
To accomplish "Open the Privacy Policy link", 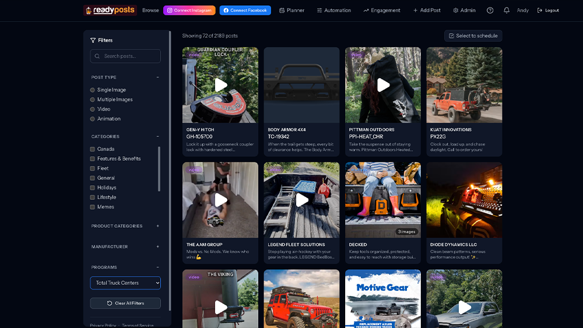I will (103, 326).
